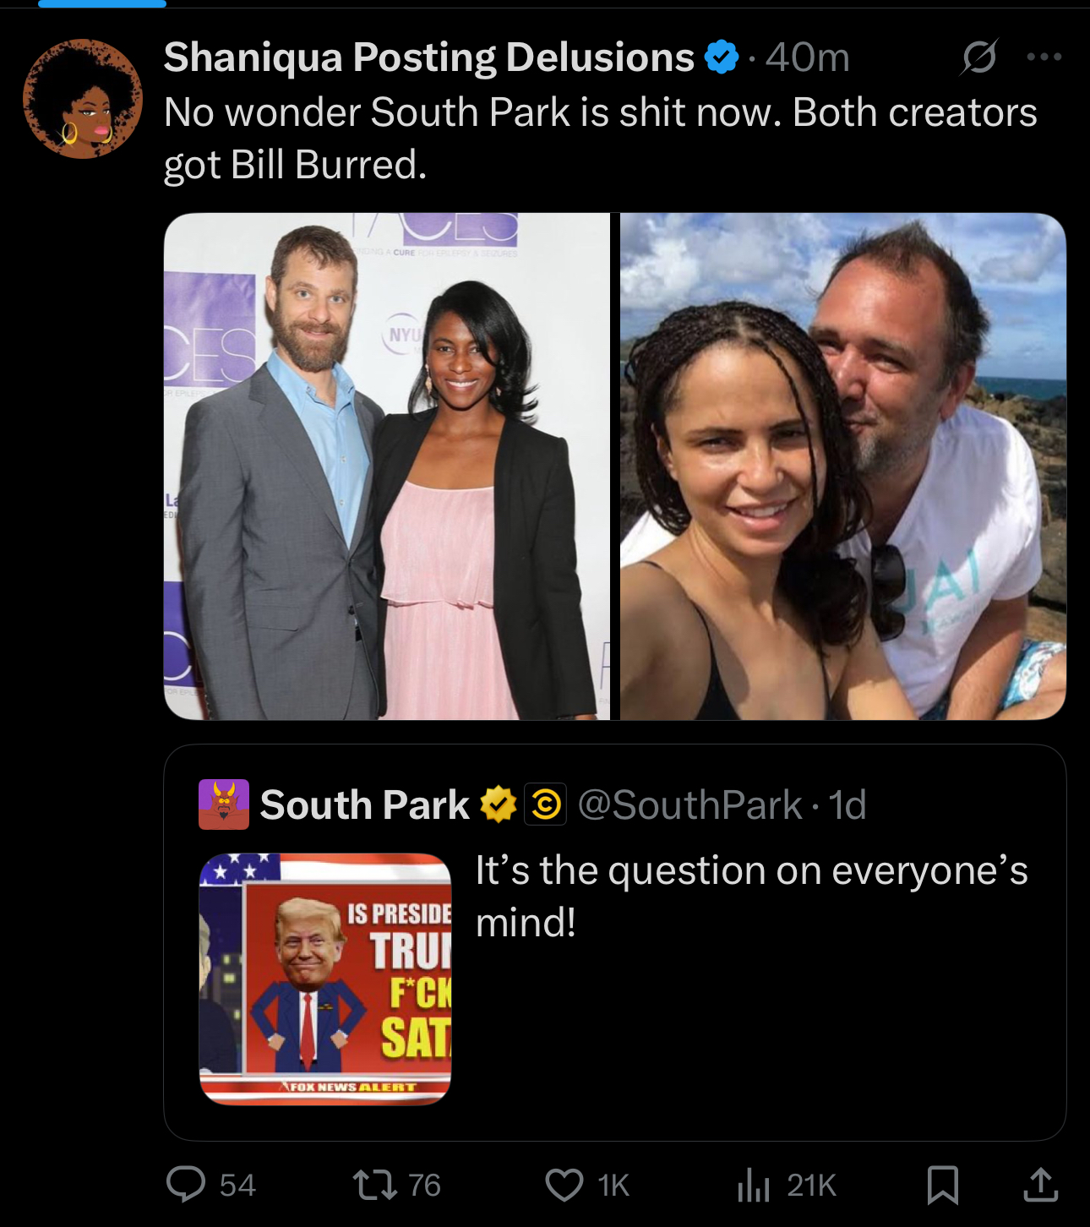Open the 40m timestamp link
The width and height of the screenshot is (1090, 1227).
[807, 57]
